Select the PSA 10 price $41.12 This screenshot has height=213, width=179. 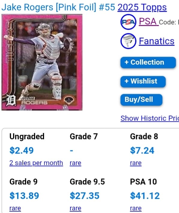pyautogui.click(x=145, y=196)
